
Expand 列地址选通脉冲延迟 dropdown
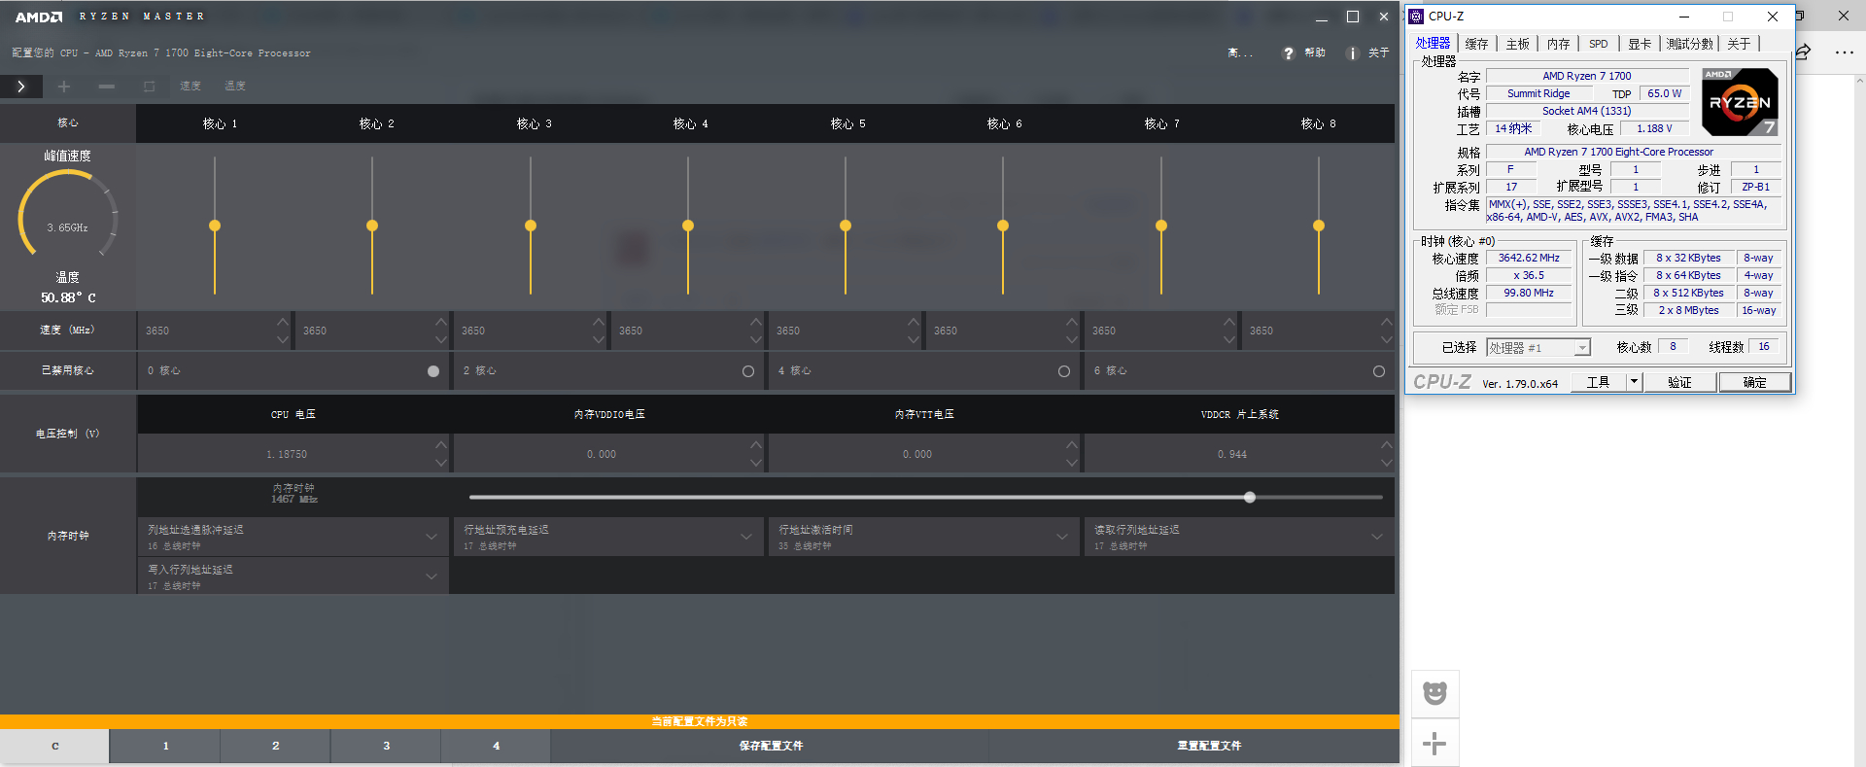click(432, 537)
